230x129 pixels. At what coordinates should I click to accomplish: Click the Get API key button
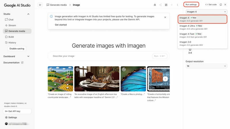(17, 111)
